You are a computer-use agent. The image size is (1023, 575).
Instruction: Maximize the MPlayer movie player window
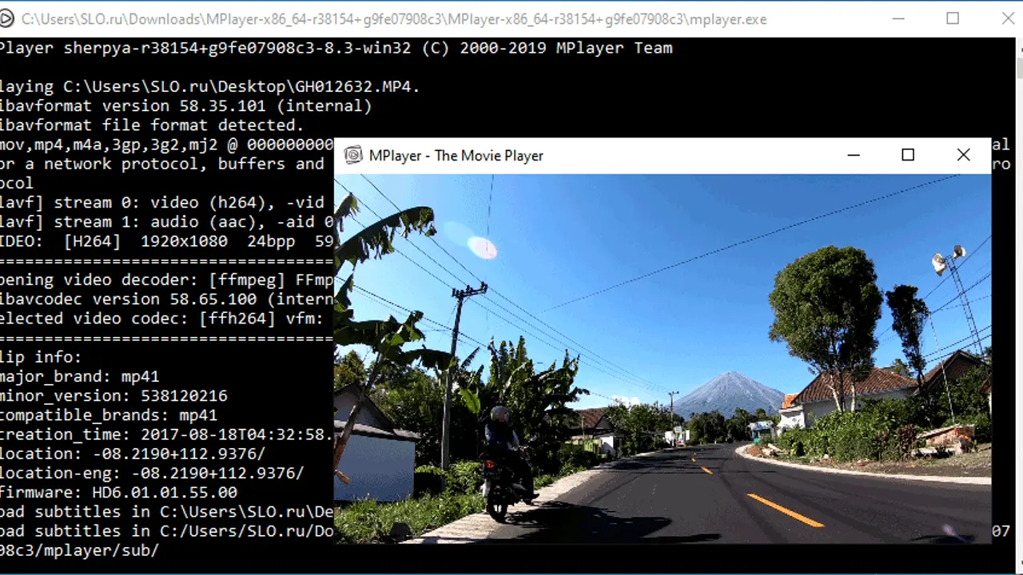pos(908,156)
